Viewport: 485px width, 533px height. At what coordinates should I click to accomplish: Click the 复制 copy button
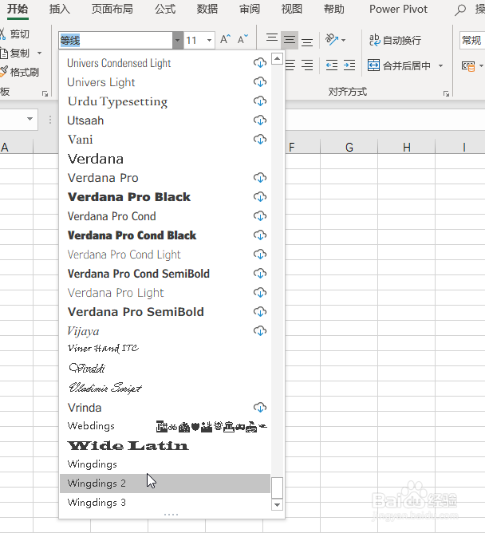click(16, 53)
